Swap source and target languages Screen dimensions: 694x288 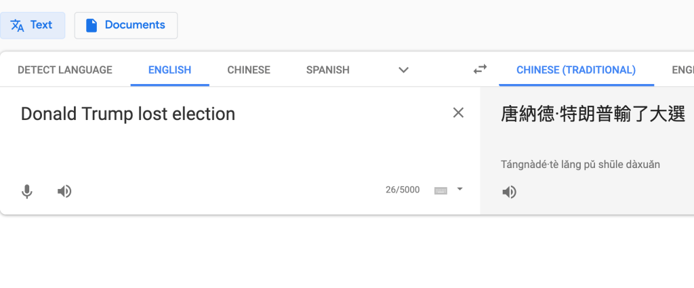(x=480, y=69)
